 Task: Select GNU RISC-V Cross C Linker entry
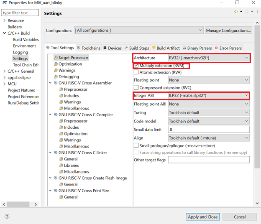82,153
